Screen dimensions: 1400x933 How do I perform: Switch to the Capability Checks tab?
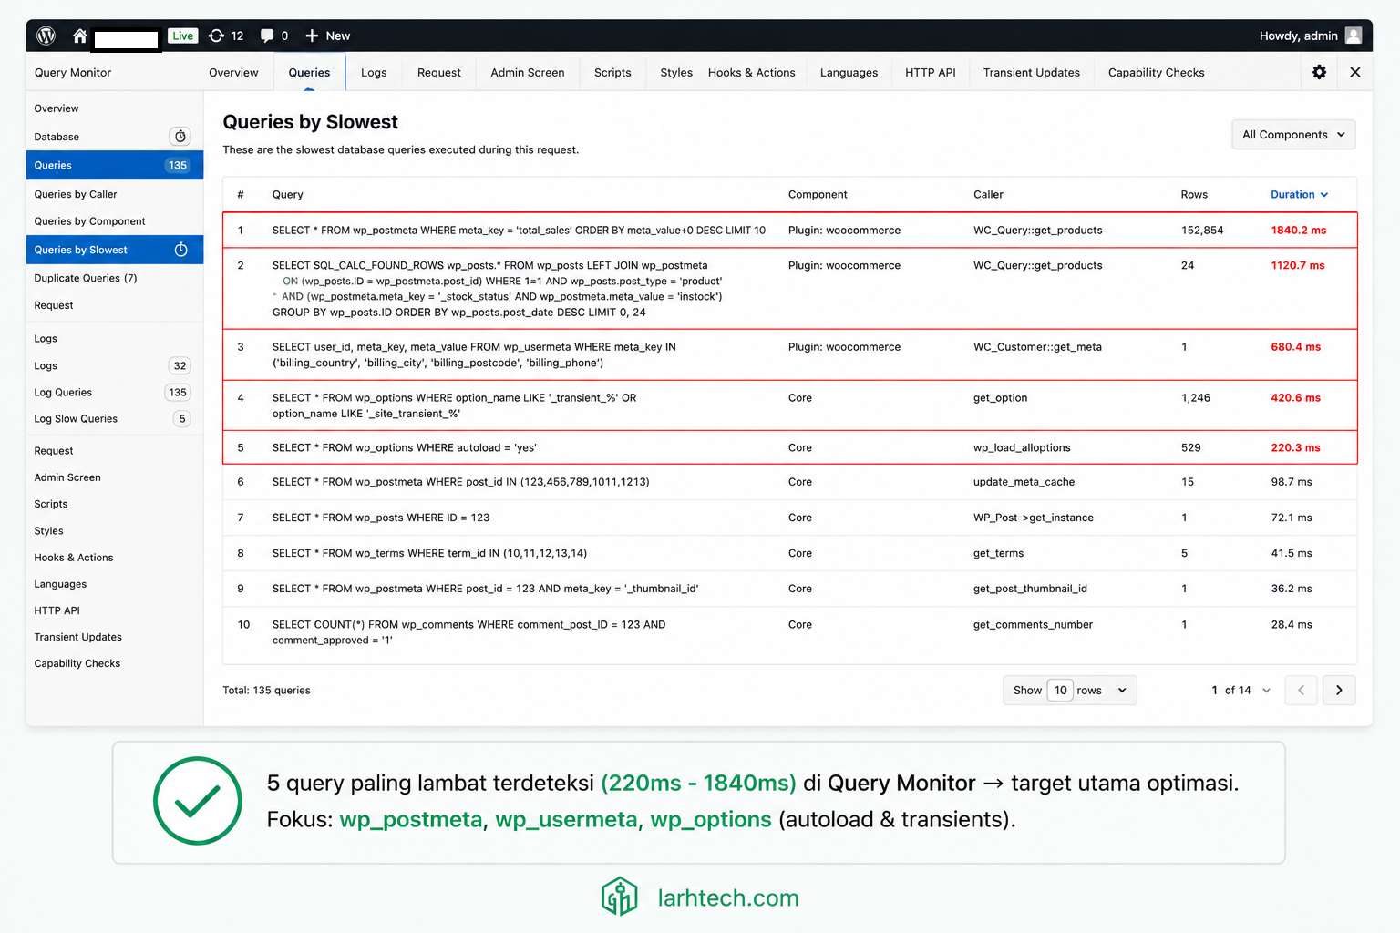coord(1156,72)
